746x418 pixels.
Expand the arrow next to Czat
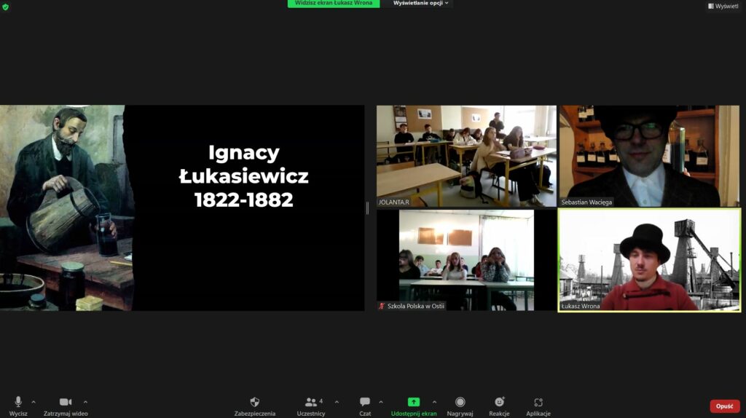pos(382,402)
